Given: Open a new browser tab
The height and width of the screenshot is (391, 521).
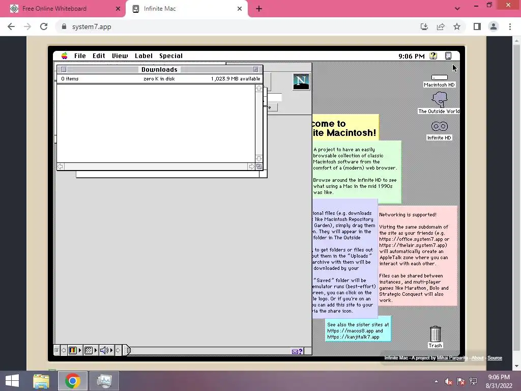Looking at the screenshot, I should (259, 9).
